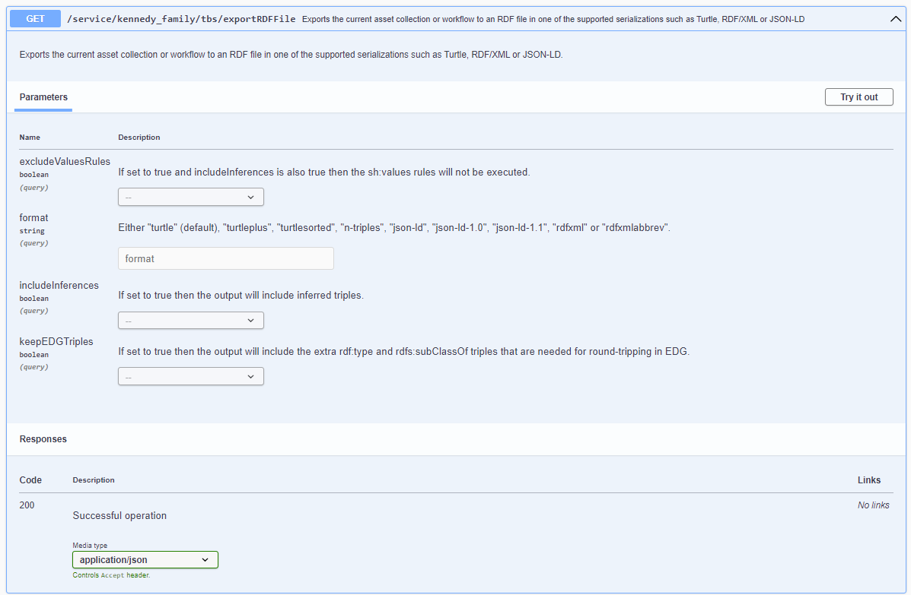Click the Description column header

(x=139, y=137)
